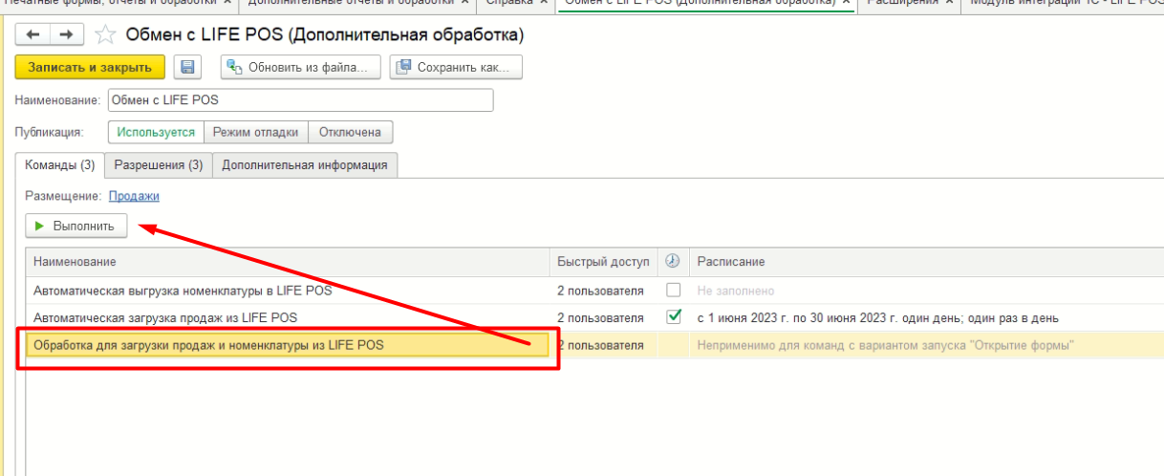Click 'Сохранить как...' button
The width and height of the screenshot is (1164, 476).
[x=456, y=68]
